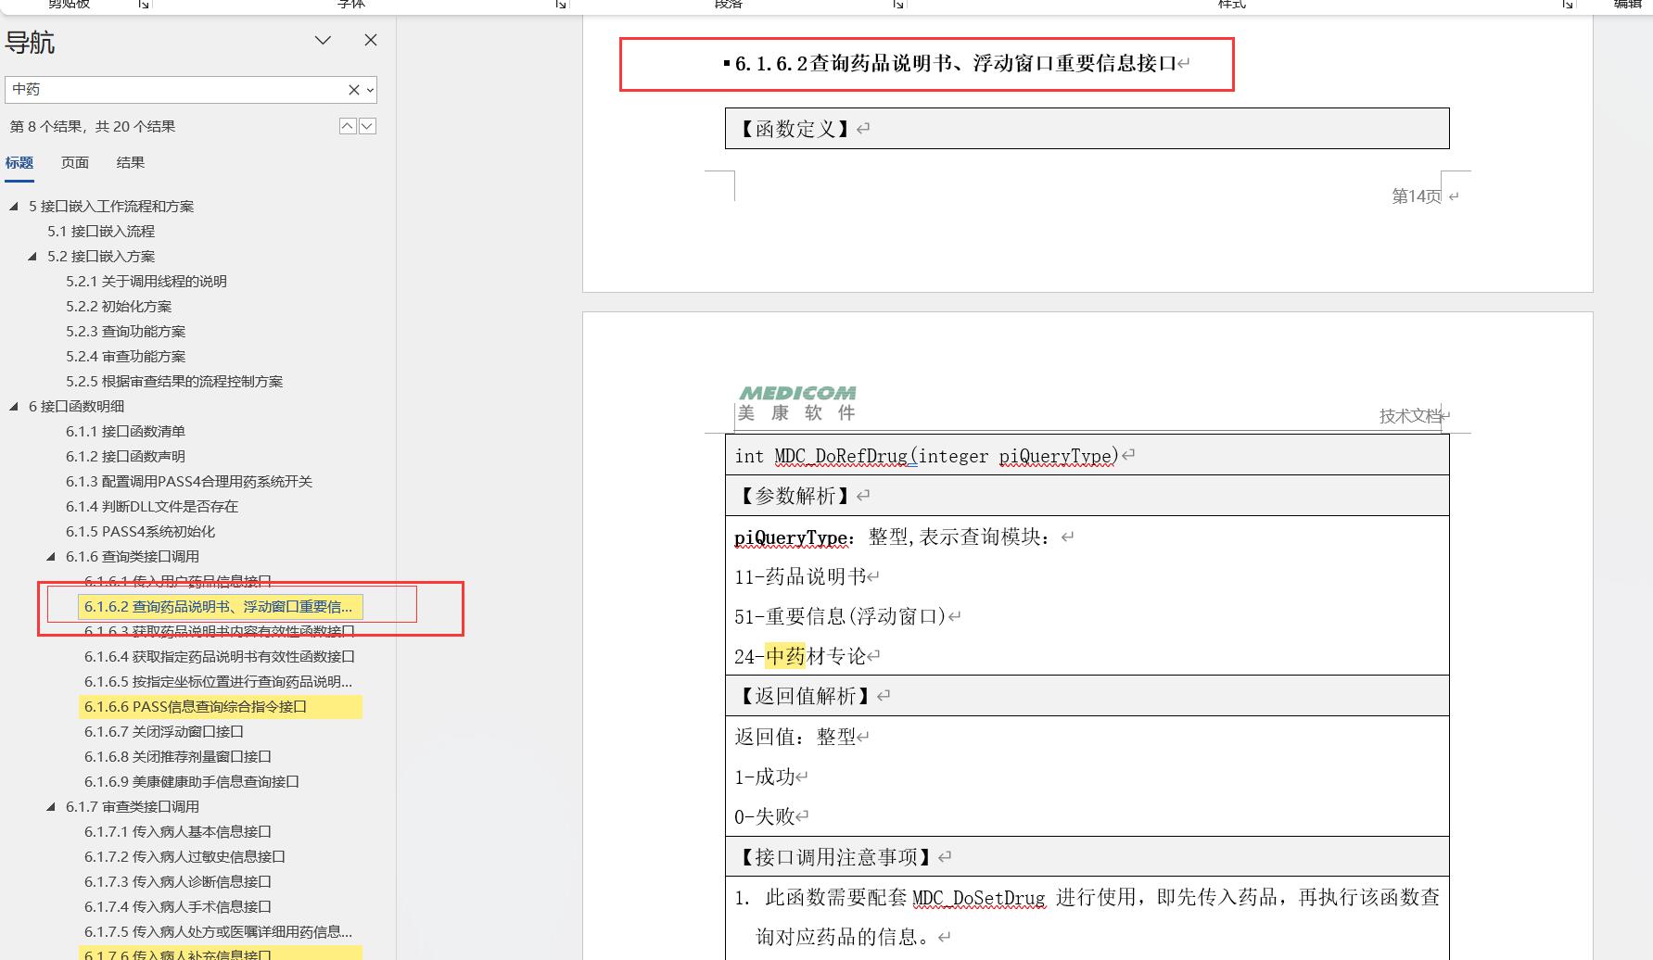The height and width of the screenshot is (960, 1653).
Task: Click the 第14页 page number footer
Action: coord(1417,196)
